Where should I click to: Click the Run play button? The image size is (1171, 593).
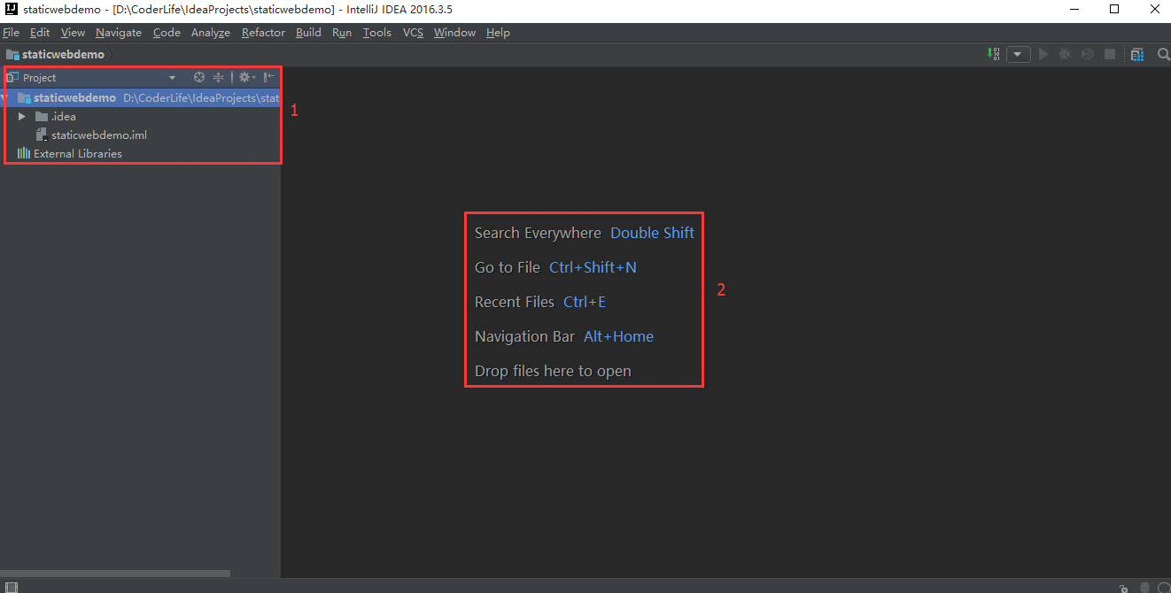click(1043, 54)
